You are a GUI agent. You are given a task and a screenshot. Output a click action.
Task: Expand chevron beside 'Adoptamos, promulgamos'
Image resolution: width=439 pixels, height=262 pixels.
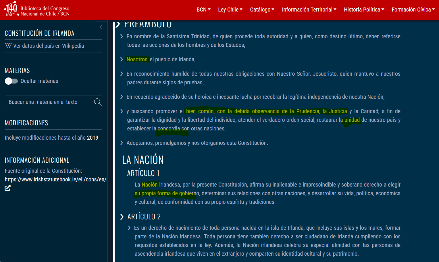tap(122, 143)
